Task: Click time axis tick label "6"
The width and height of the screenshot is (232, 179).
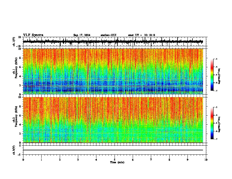Action: tap(133, 160)
